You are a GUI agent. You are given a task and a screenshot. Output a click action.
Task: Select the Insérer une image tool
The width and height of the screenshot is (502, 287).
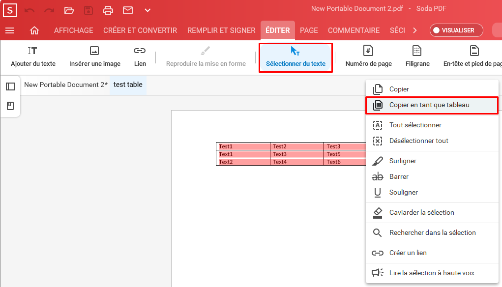tap(94, 56)
